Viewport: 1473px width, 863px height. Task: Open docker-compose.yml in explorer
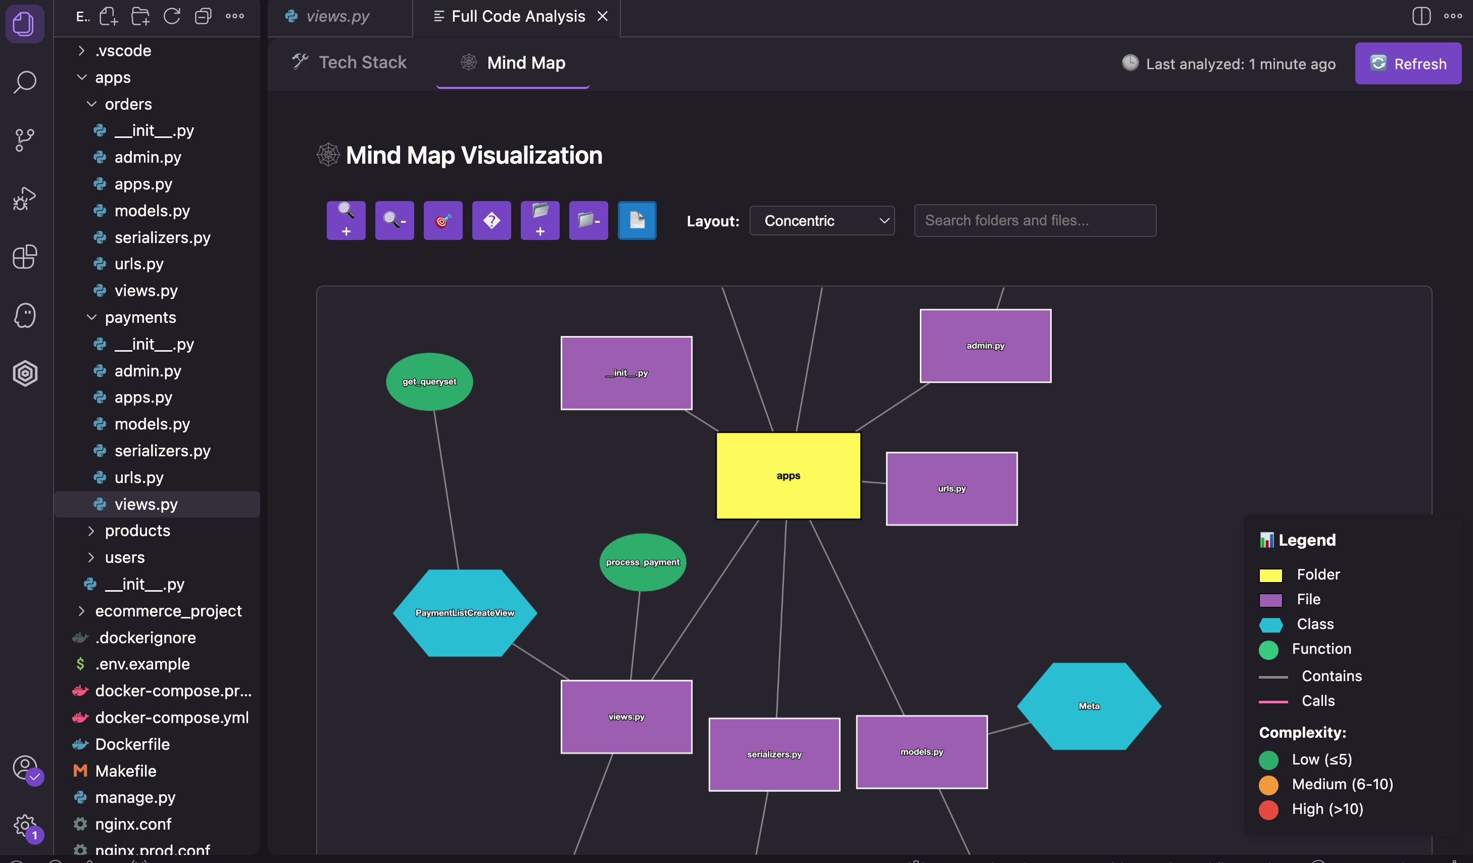click(171, 717)
